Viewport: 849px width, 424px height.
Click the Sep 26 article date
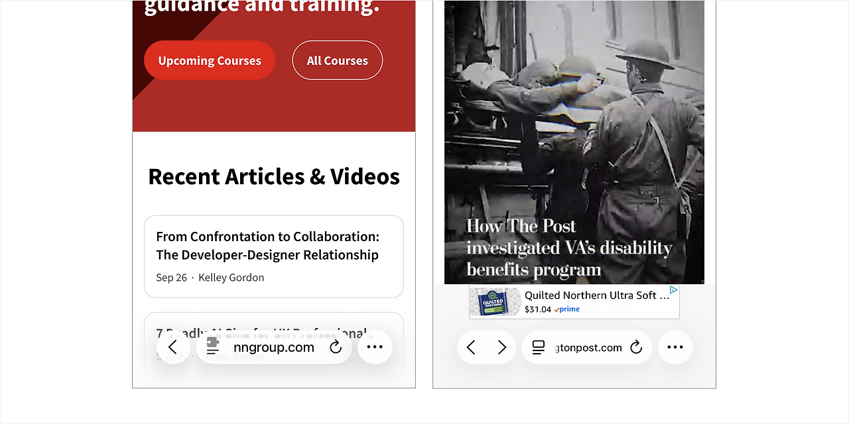[x=172, y=278]
